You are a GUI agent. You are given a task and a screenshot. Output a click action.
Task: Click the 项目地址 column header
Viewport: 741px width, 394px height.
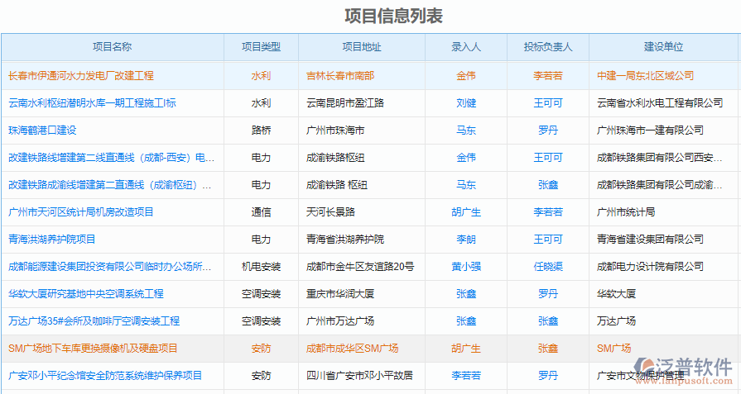point(362,47)
